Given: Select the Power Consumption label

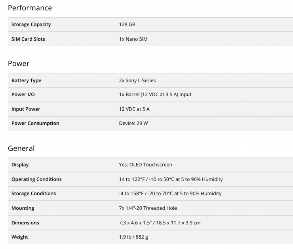Looking at the screenshot, I should pyautogui.click(x=35, y=123).
